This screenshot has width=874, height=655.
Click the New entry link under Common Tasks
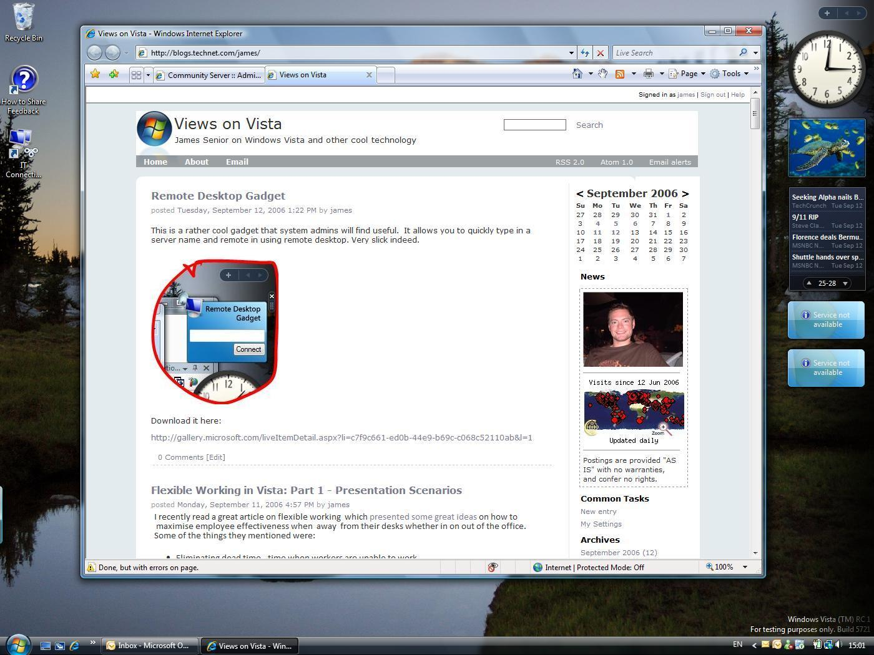(599, 512)
